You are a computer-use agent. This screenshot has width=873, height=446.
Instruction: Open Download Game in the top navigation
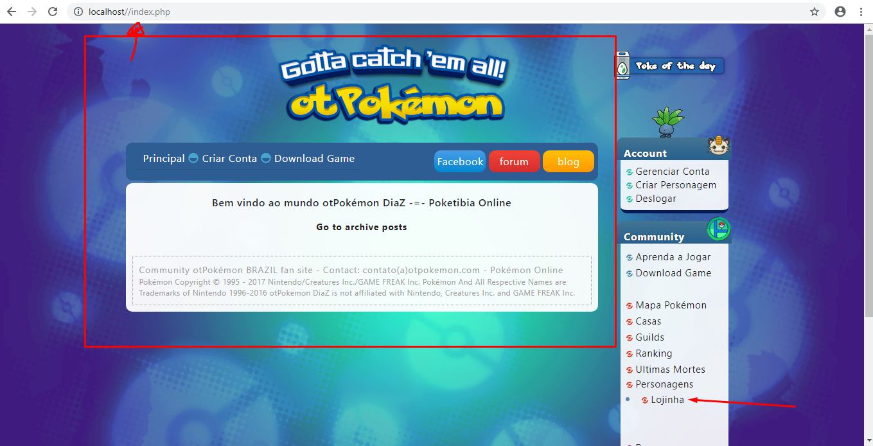tap(314, 159)
